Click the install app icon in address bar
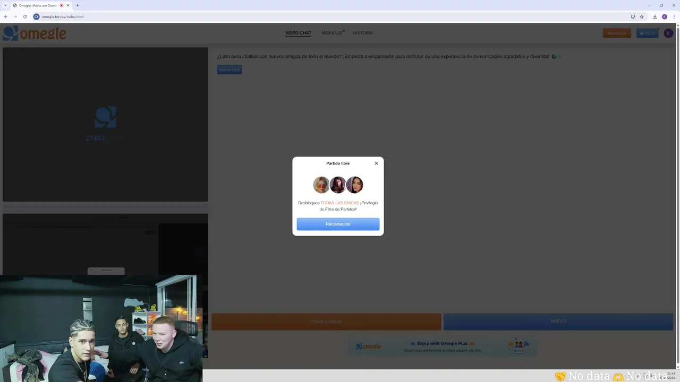680x382 pixels. [x=633, y=16]
